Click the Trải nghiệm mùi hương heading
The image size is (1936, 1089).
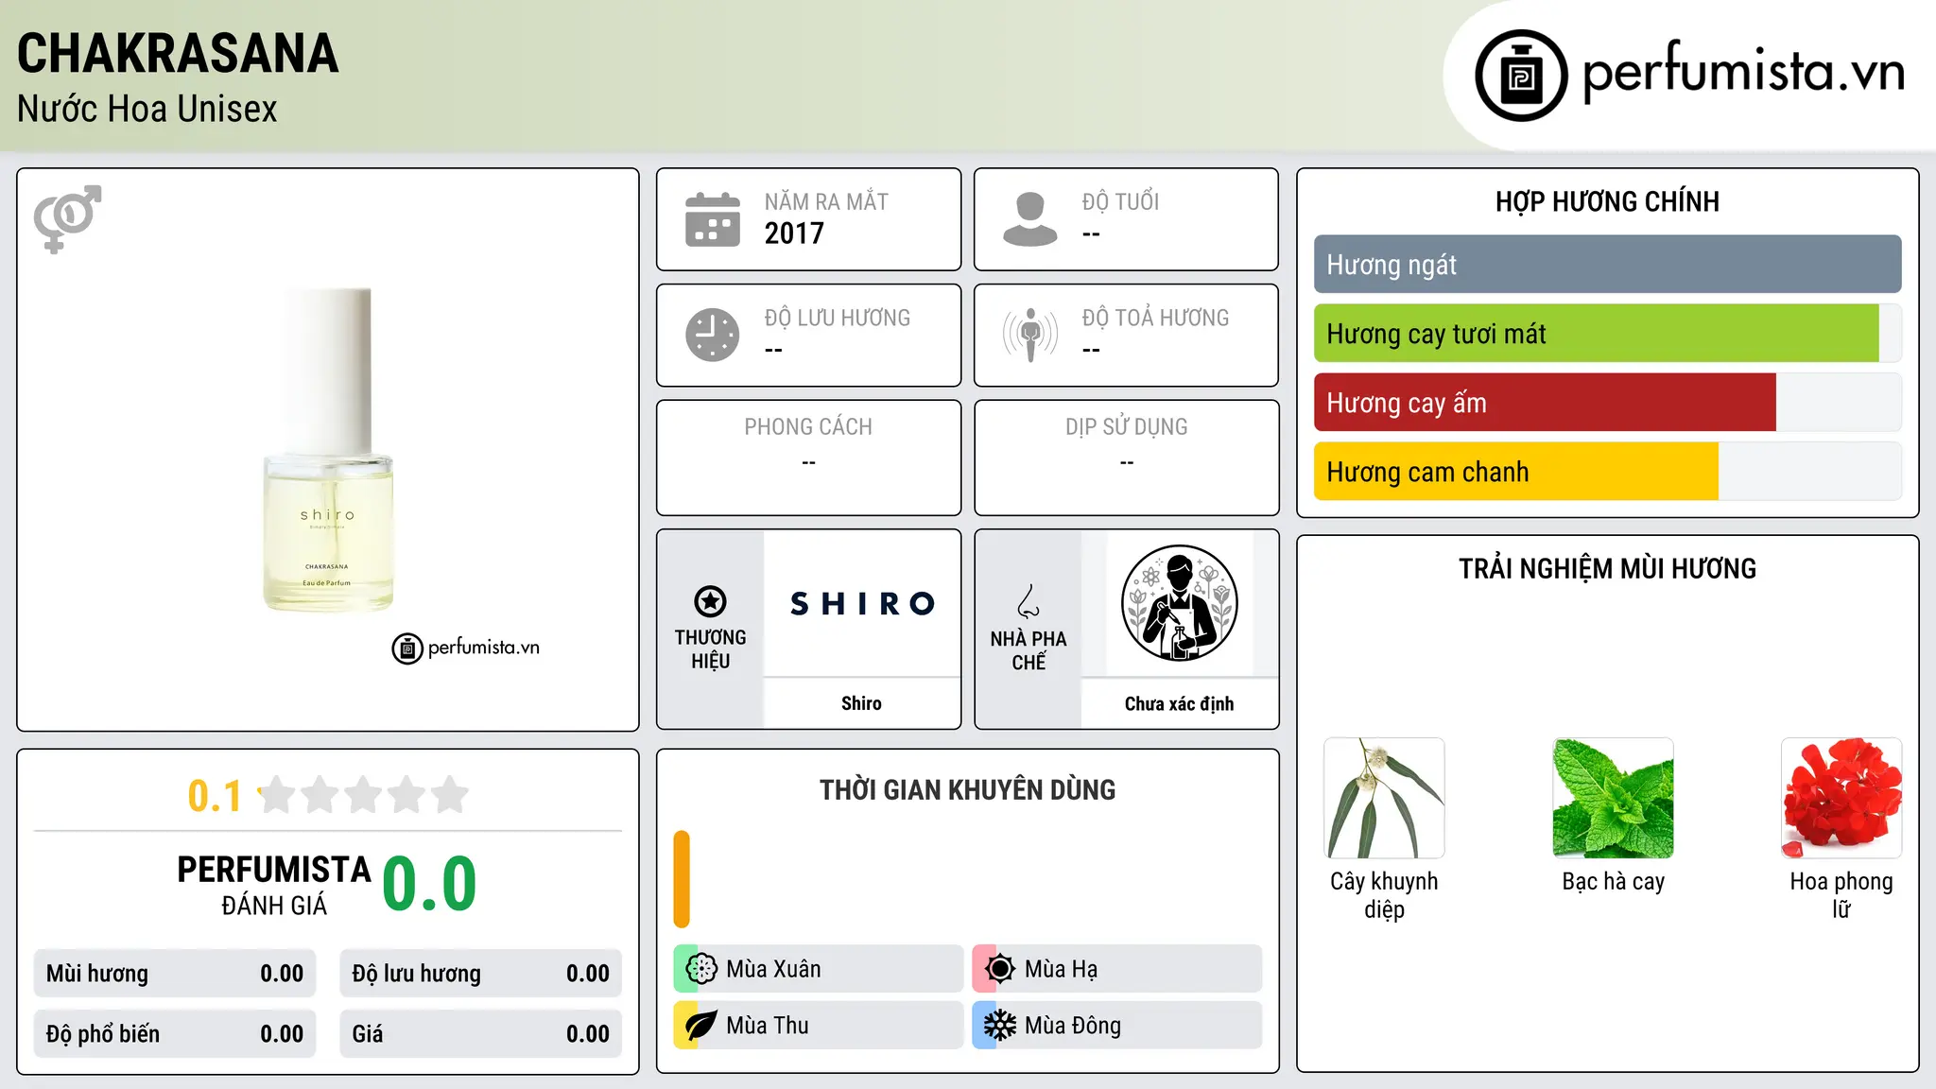click(x=1607, y=568)
